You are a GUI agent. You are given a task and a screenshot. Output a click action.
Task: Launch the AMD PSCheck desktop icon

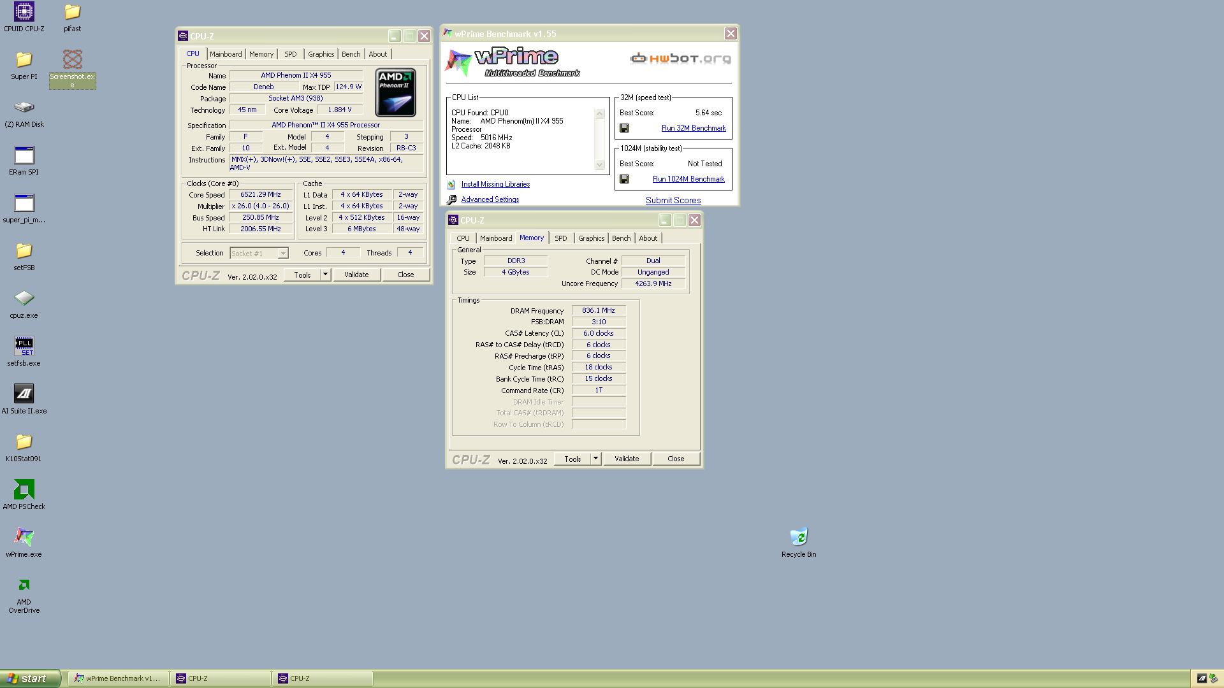24,495
